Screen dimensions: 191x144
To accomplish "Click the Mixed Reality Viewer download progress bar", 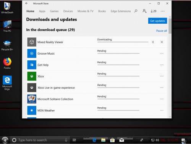I will [x=123, y=42].
